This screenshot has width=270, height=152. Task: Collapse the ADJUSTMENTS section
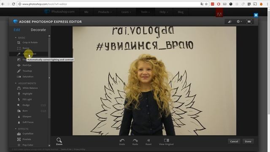(x=16, y=83)
